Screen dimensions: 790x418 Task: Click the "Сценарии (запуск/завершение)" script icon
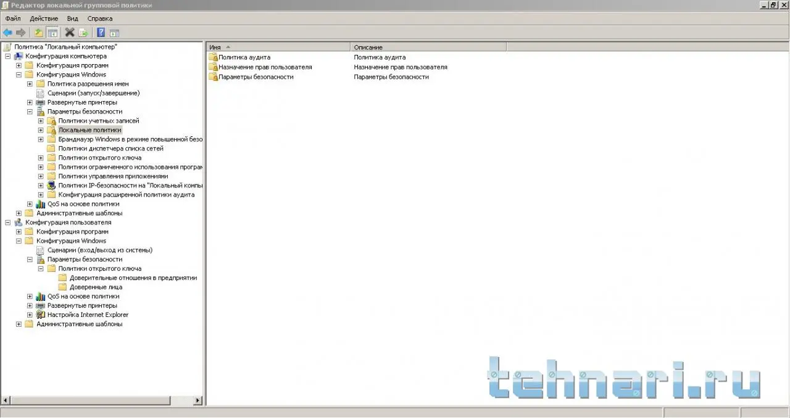click(x=41, y=93)
